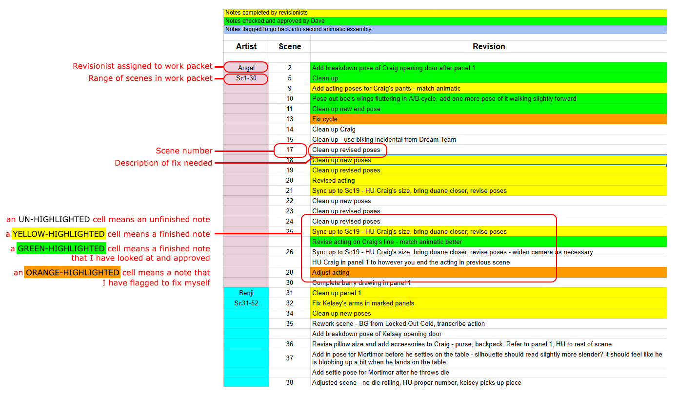Select the Revision column header

[x=489, y=46]
